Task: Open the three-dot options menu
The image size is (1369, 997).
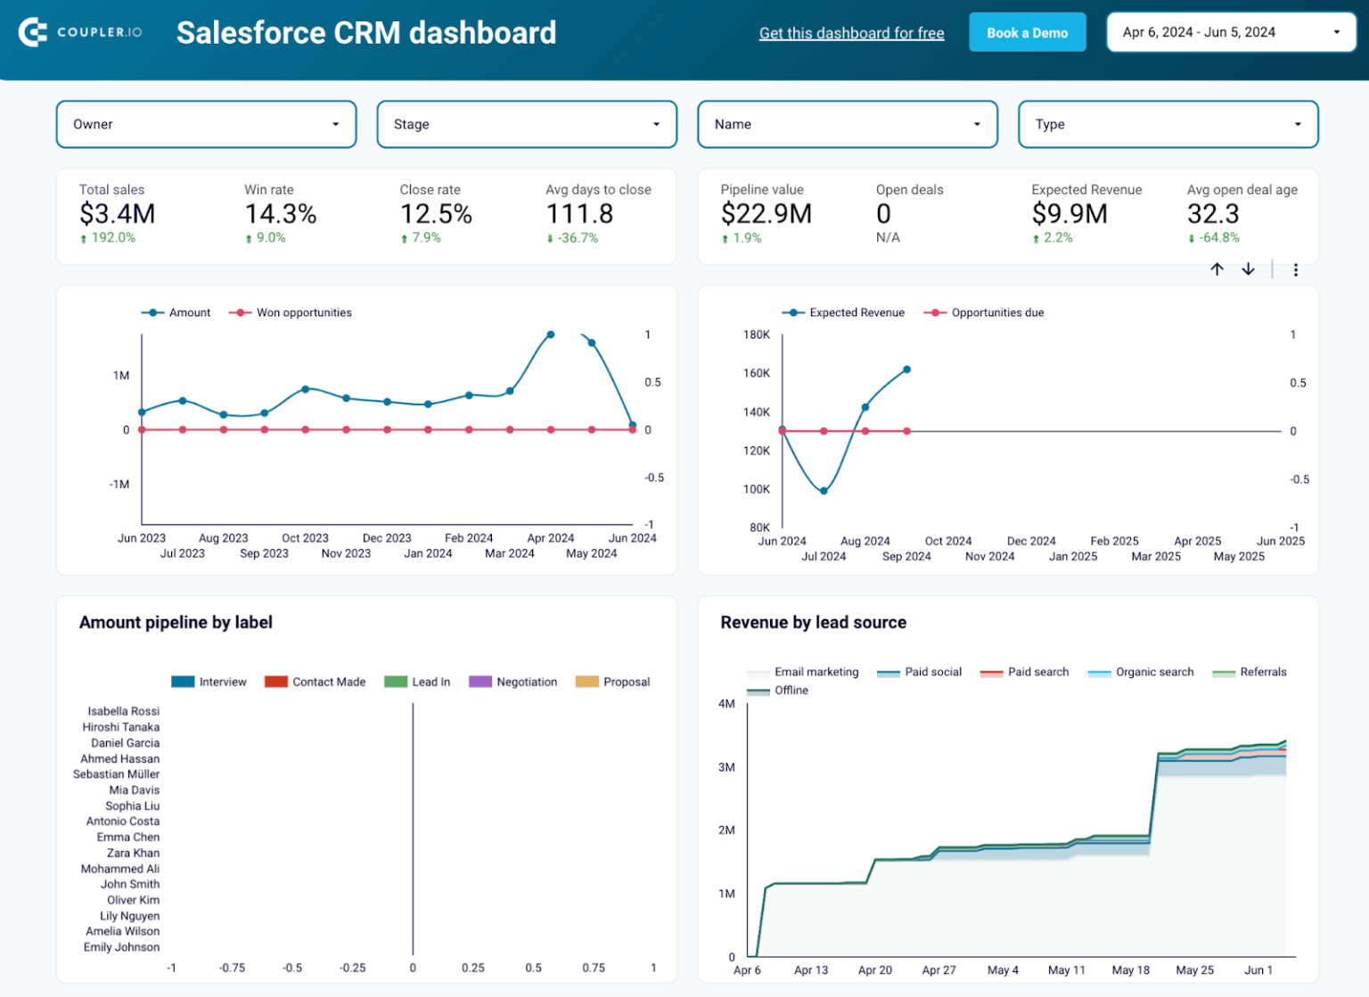Action: tap(1296, 269)
